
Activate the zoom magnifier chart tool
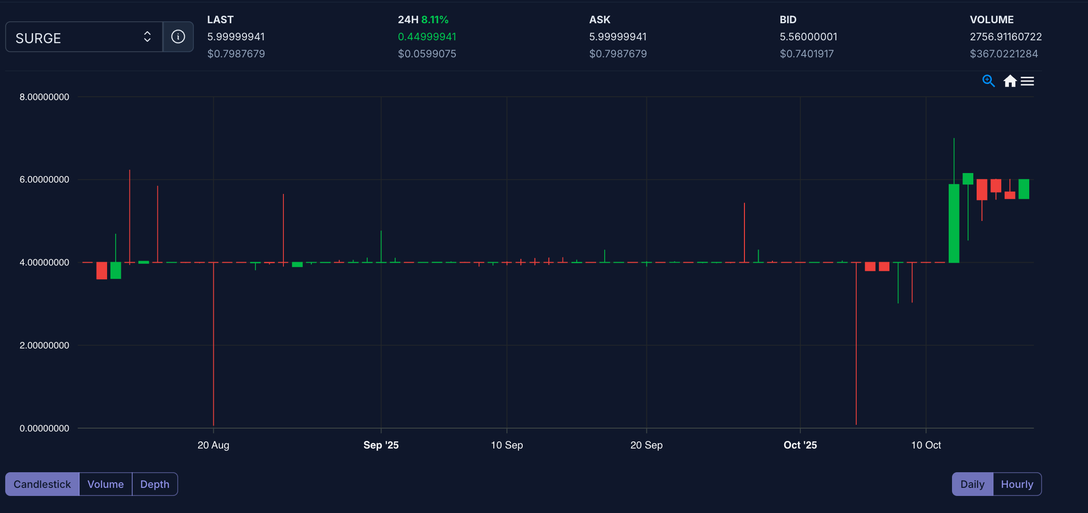[988, 81]
